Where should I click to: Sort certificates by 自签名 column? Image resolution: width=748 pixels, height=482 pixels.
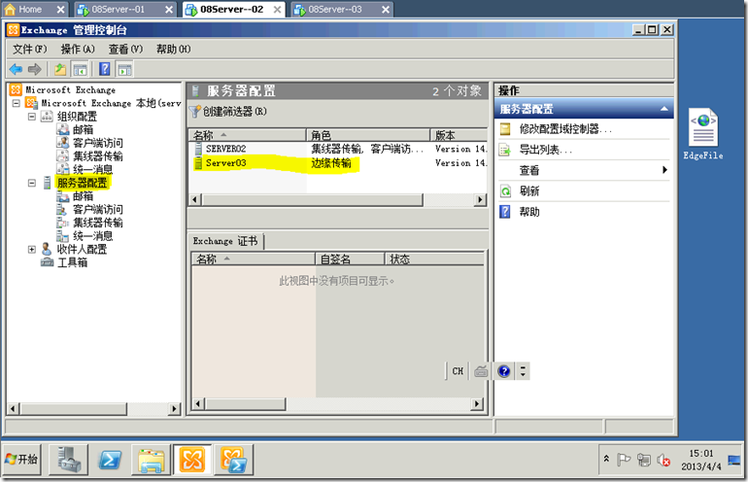[350, 259]
